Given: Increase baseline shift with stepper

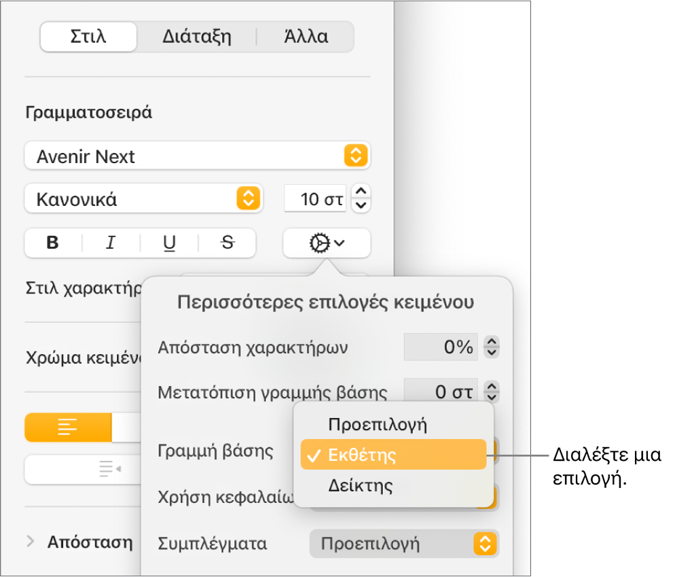Looking at the screenshot, I should click(492, 386).
